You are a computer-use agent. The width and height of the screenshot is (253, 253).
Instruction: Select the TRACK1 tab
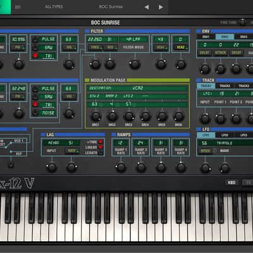pyautogui.click(x=206, y=86)
